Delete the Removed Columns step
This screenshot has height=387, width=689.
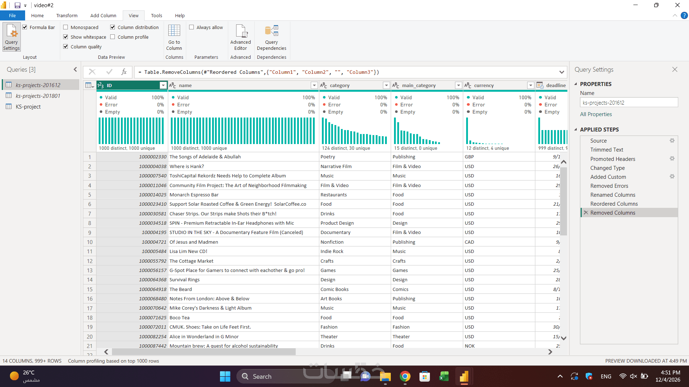[586, 213]
